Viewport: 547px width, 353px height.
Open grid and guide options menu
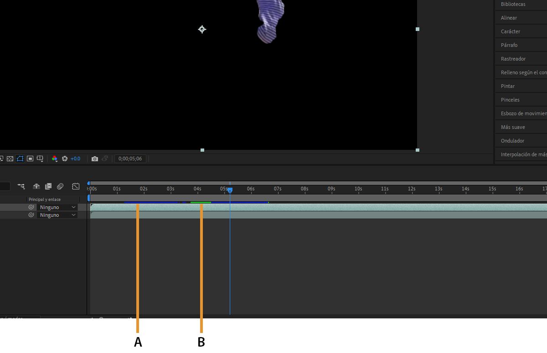40,159
